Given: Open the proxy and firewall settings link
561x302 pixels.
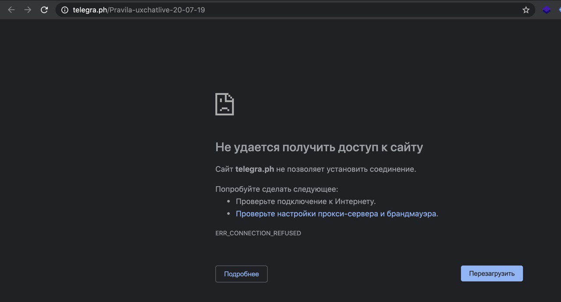Looking at the screenshot, I should pyautogui.click(x=336, y=214).
